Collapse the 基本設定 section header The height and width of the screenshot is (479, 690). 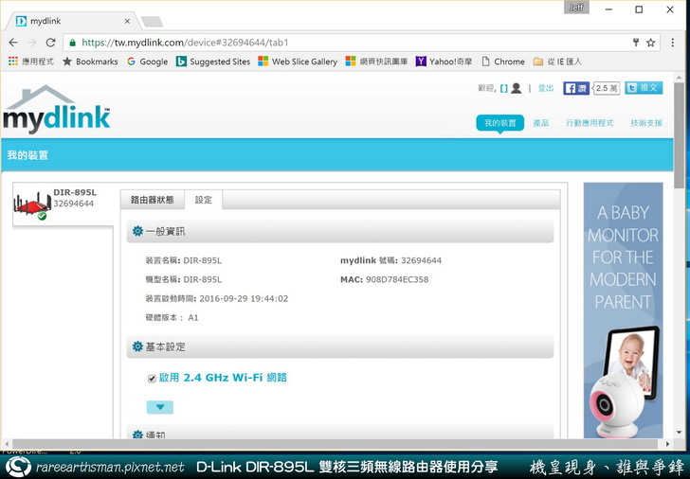(340, 347)
